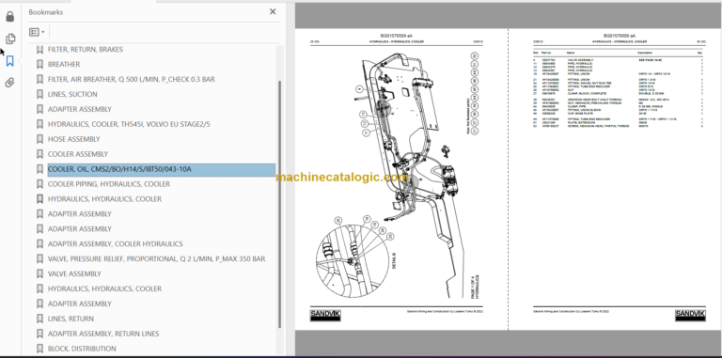Open HYDRAULICS, HYDRAULICS, COOLER bookmark below VALVE ASSEMBLY
This screenshot has height=358, width=722.
click(104, 288)
